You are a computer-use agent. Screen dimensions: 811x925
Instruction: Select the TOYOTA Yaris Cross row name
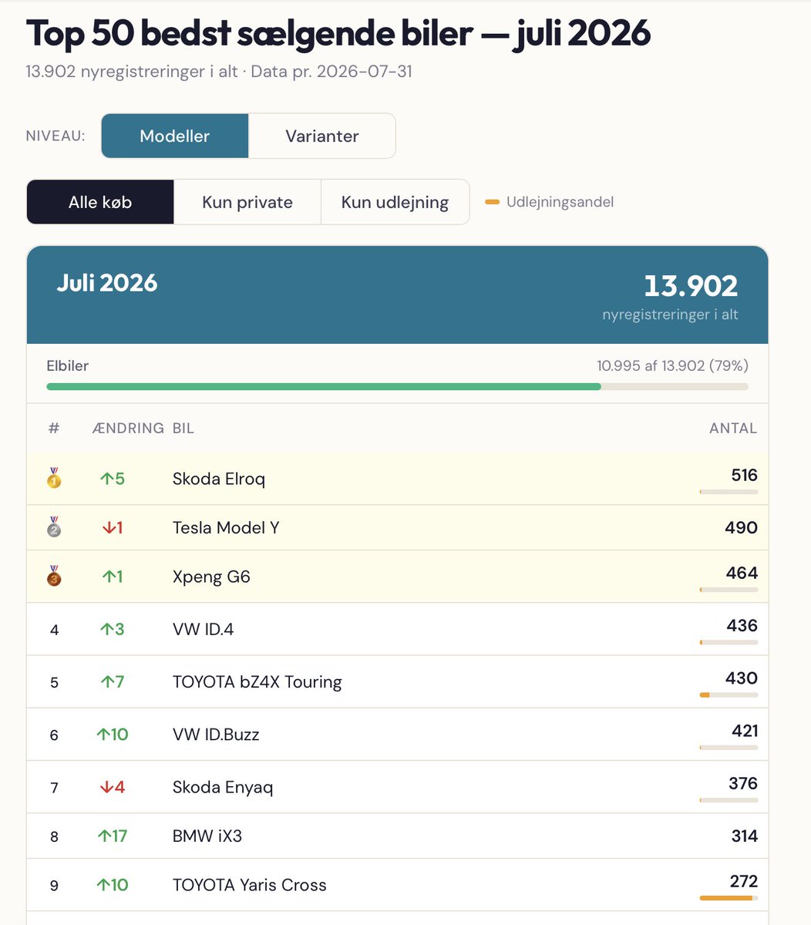point(250,885)
